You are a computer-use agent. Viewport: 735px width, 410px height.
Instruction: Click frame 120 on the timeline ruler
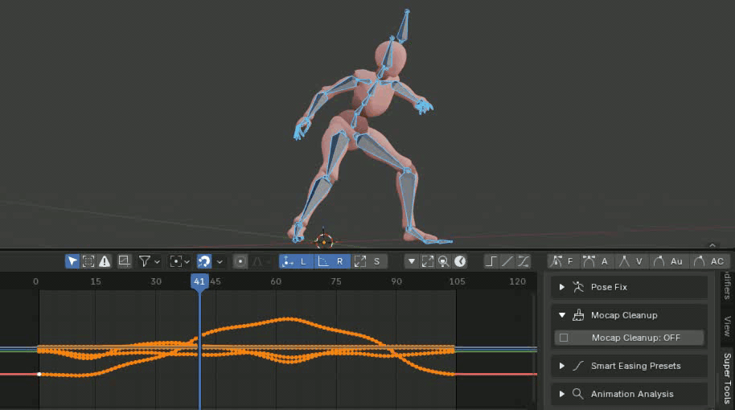click(518, 281)
